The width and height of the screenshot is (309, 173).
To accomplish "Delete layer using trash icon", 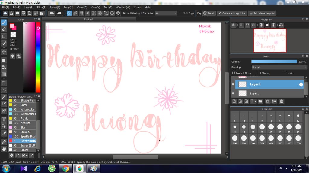I will pyautogui.click(x=282, y=101).
